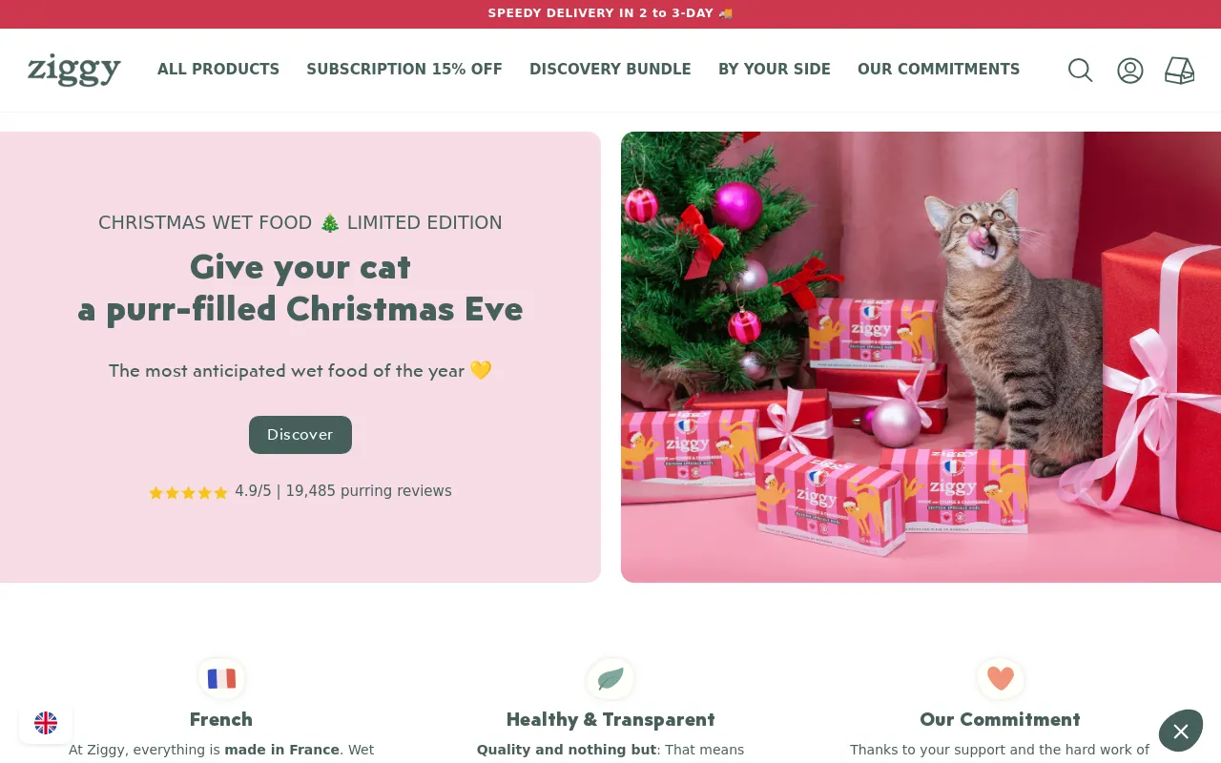Click the Healthy & Transparent heading
Screen dimensions: 1221x763
[x=610, y=720]
